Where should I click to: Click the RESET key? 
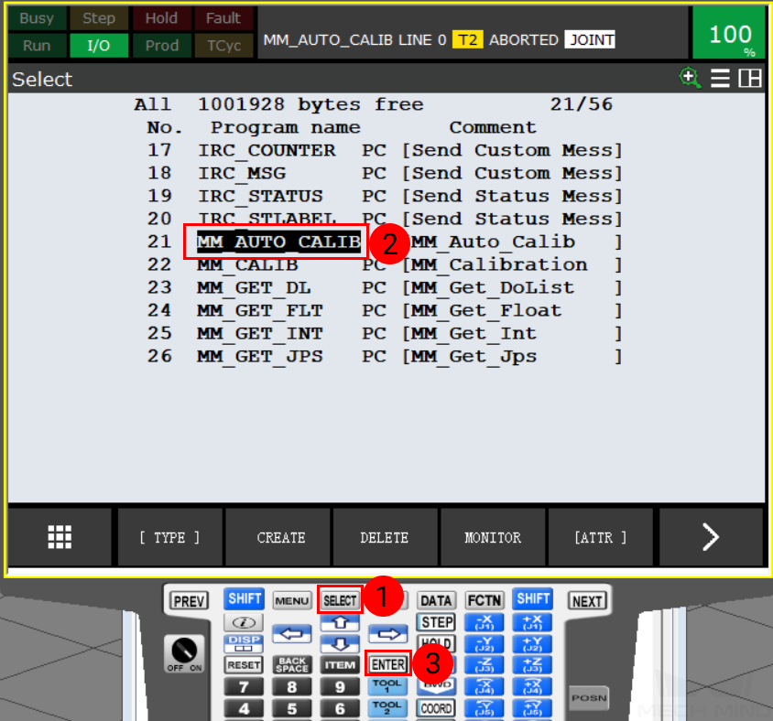coord(244,664)
